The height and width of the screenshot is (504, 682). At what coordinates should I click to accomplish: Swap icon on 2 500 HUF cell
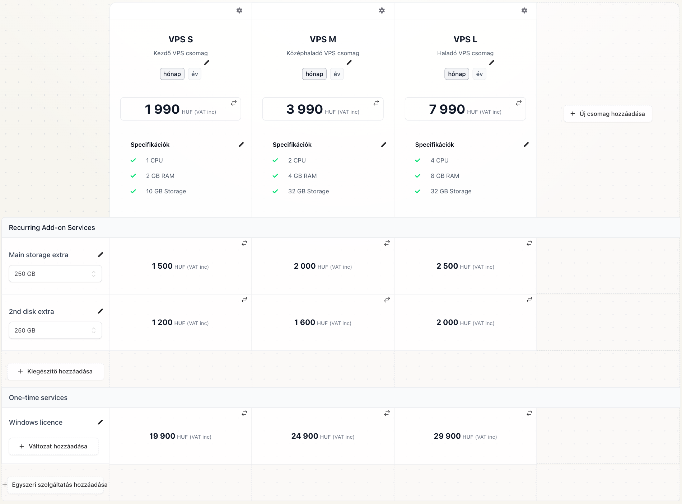(529, 243)
